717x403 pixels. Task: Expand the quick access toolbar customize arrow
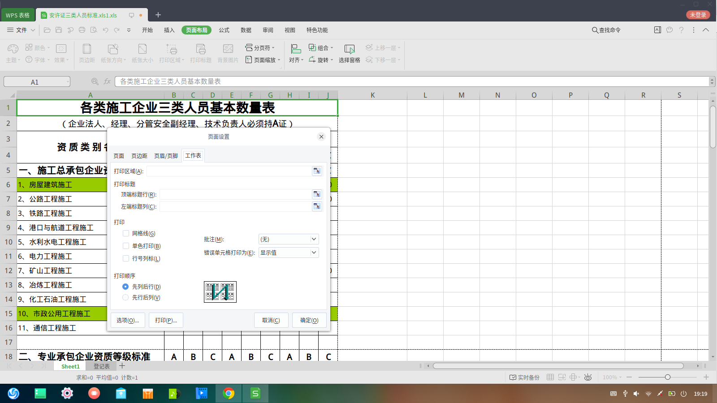coord(129,30)
